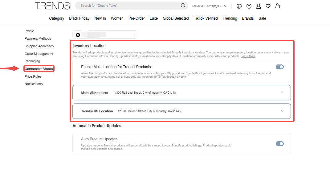Screen dimensions: 330x171
Task: Expand the Trendsi US Location chevron
Action: (283, 111)
